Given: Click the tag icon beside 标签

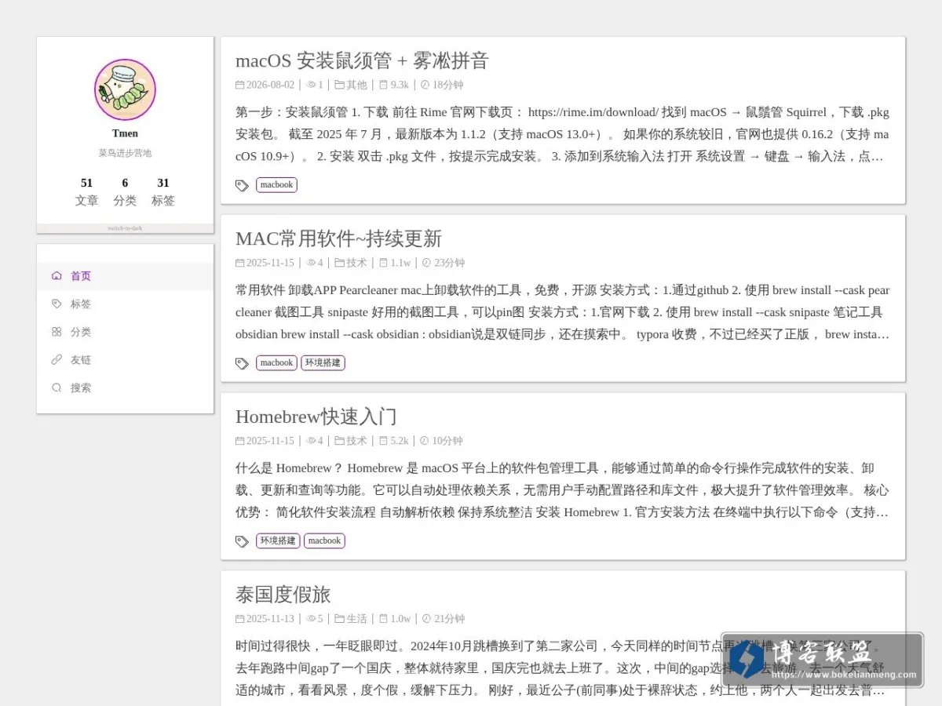Looking at the screenshot, I should click(x=57, y=304).
